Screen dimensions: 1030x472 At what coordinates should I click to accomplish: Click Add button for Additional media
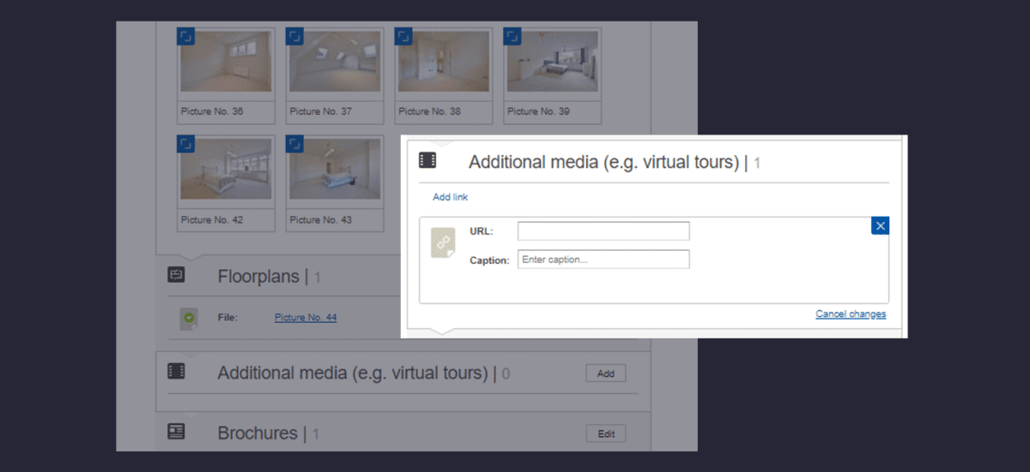point(606,373)
